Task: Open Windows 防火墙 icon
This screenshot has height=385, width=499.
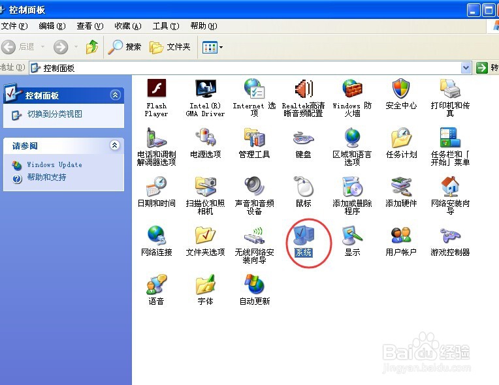Action: (352, 89)
